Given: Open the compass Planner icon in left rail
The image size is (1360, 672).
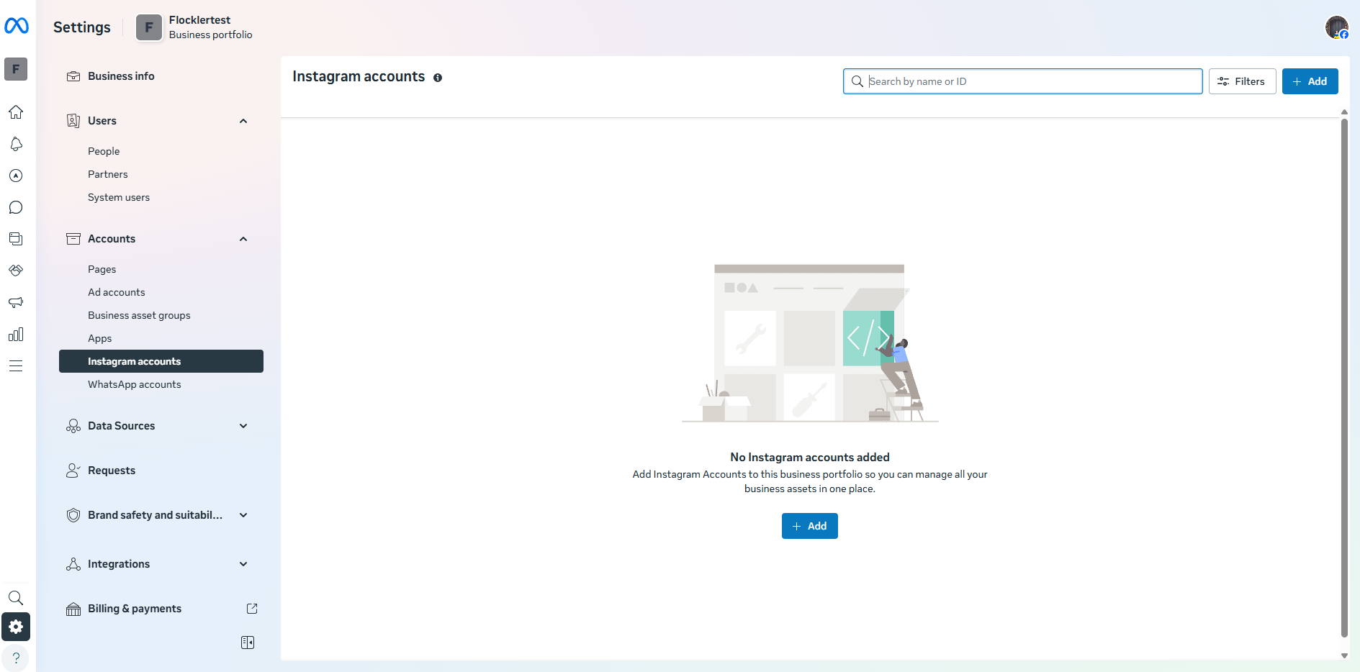Looking at the screenshot, I should (x=16, y=176).
